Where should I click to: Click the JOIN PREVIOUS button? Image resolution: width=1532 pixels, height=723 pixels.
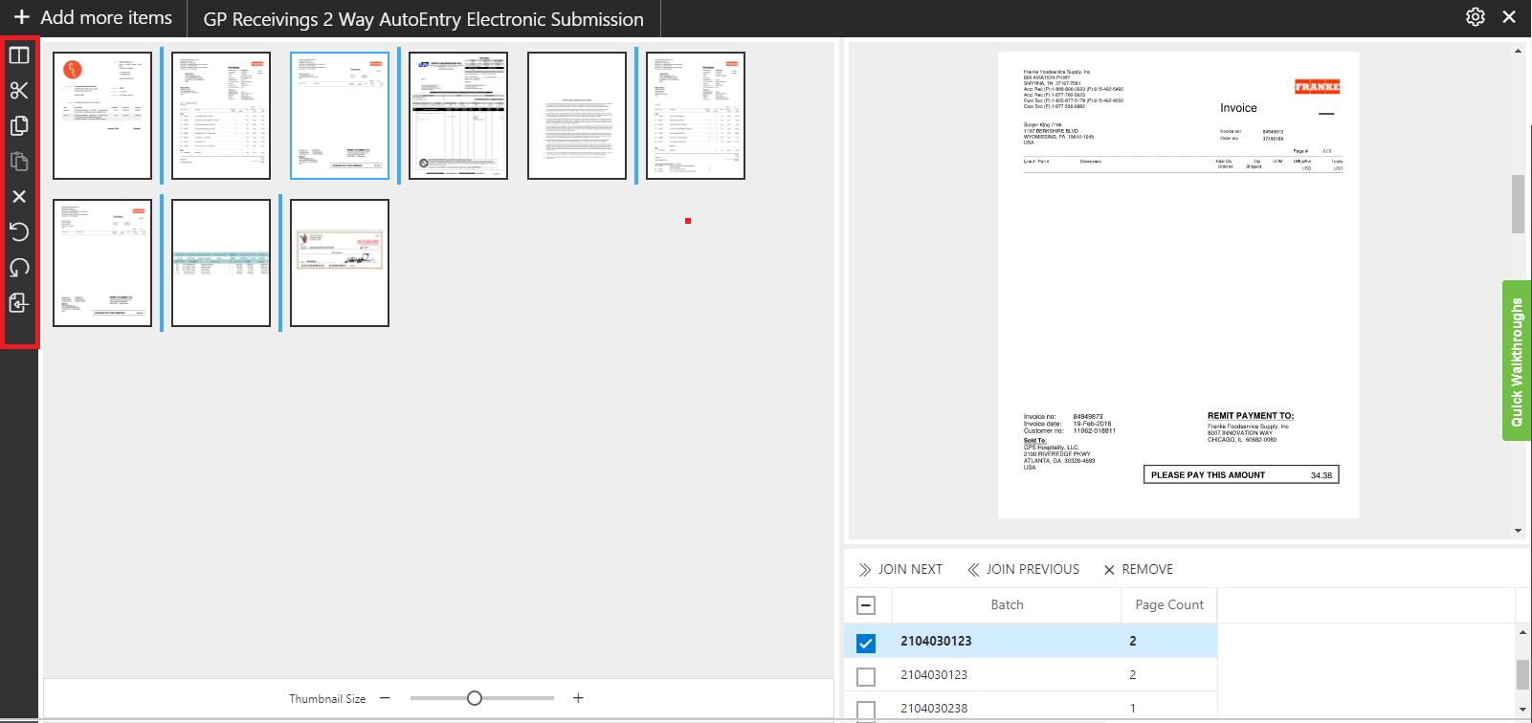[1023, 569]
